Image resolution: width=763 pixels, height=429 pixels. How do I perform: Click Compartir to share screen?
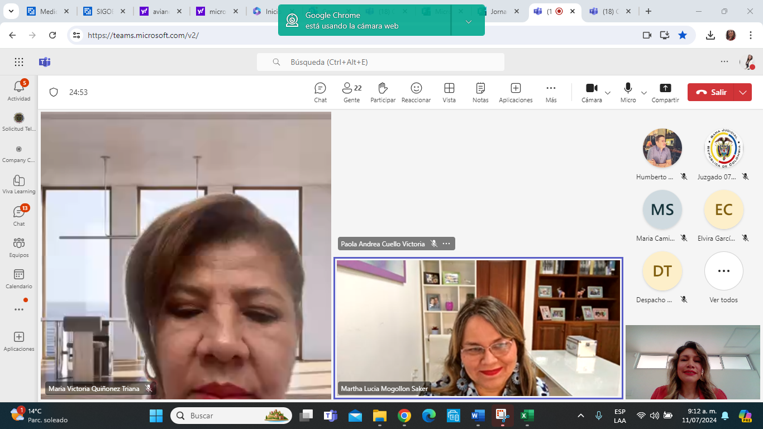pyautogui.click(x=665, y=92)
